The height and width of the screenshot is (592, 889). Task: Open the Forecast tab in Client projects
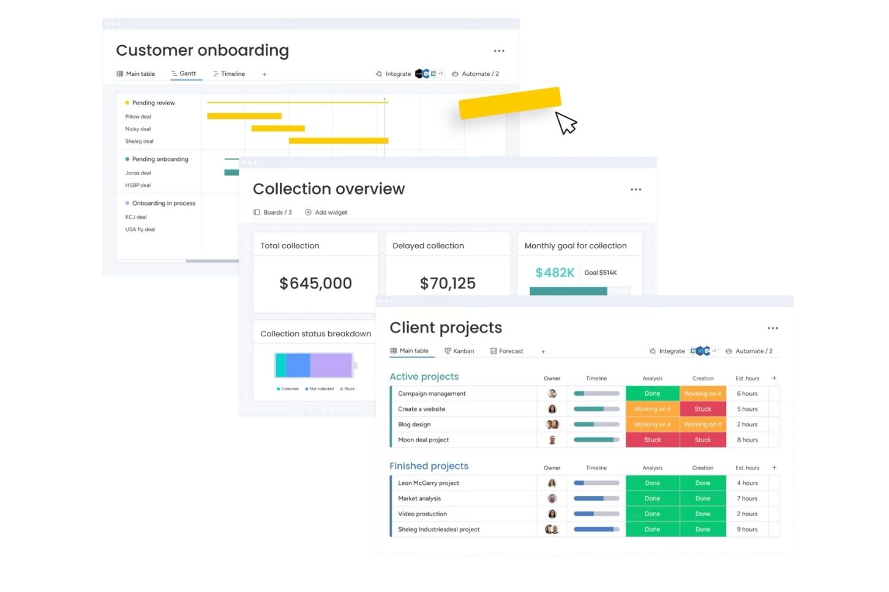pyautogui.click(x=506, y=352)
